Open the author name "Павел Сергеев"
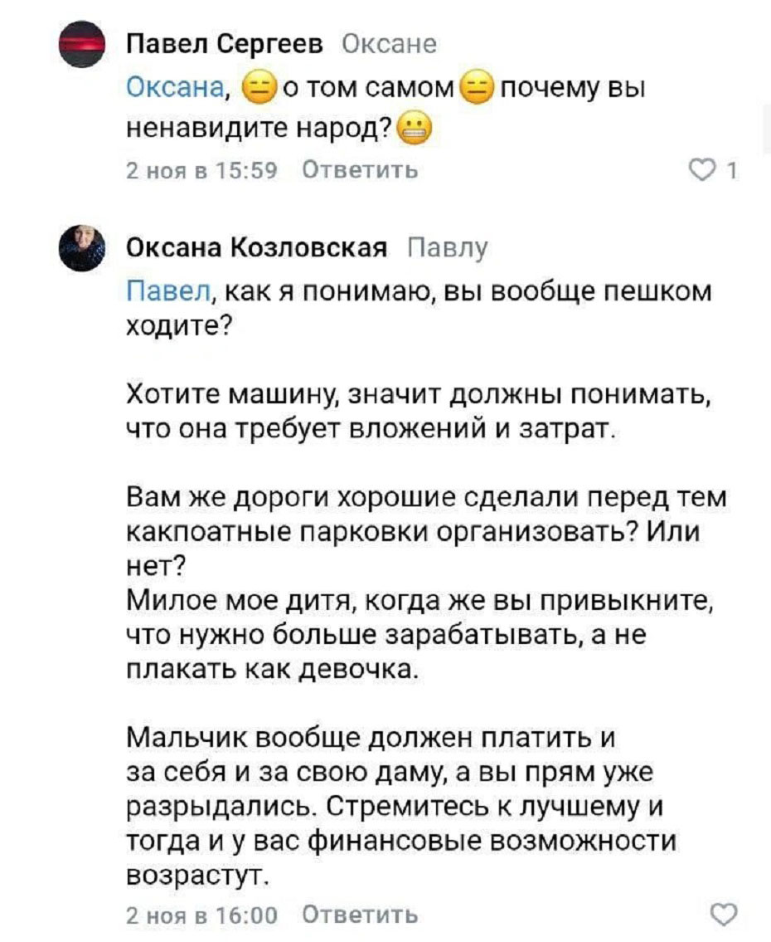The image size is (771, 942). 225,44
